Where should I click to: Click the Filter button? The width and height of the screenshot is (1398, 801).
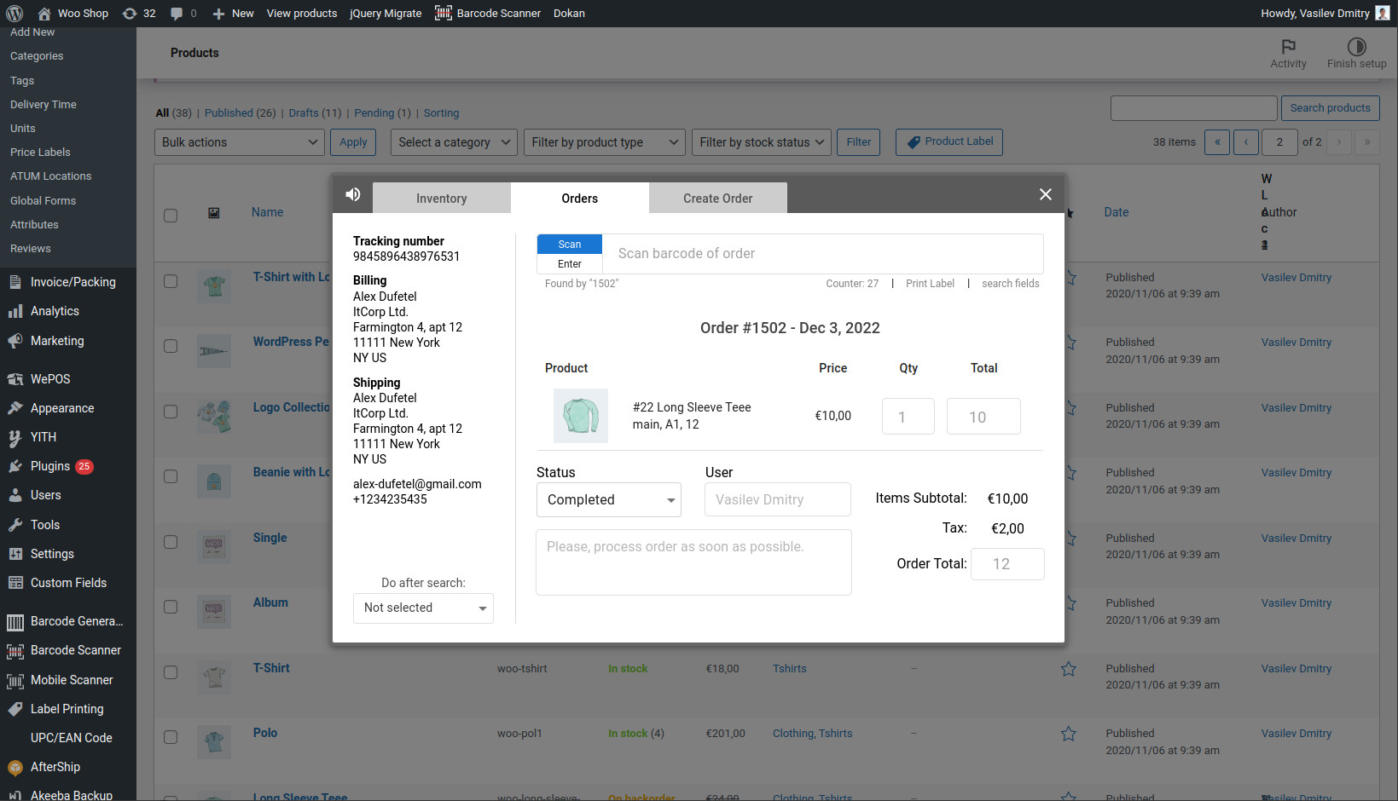[858, 142]
